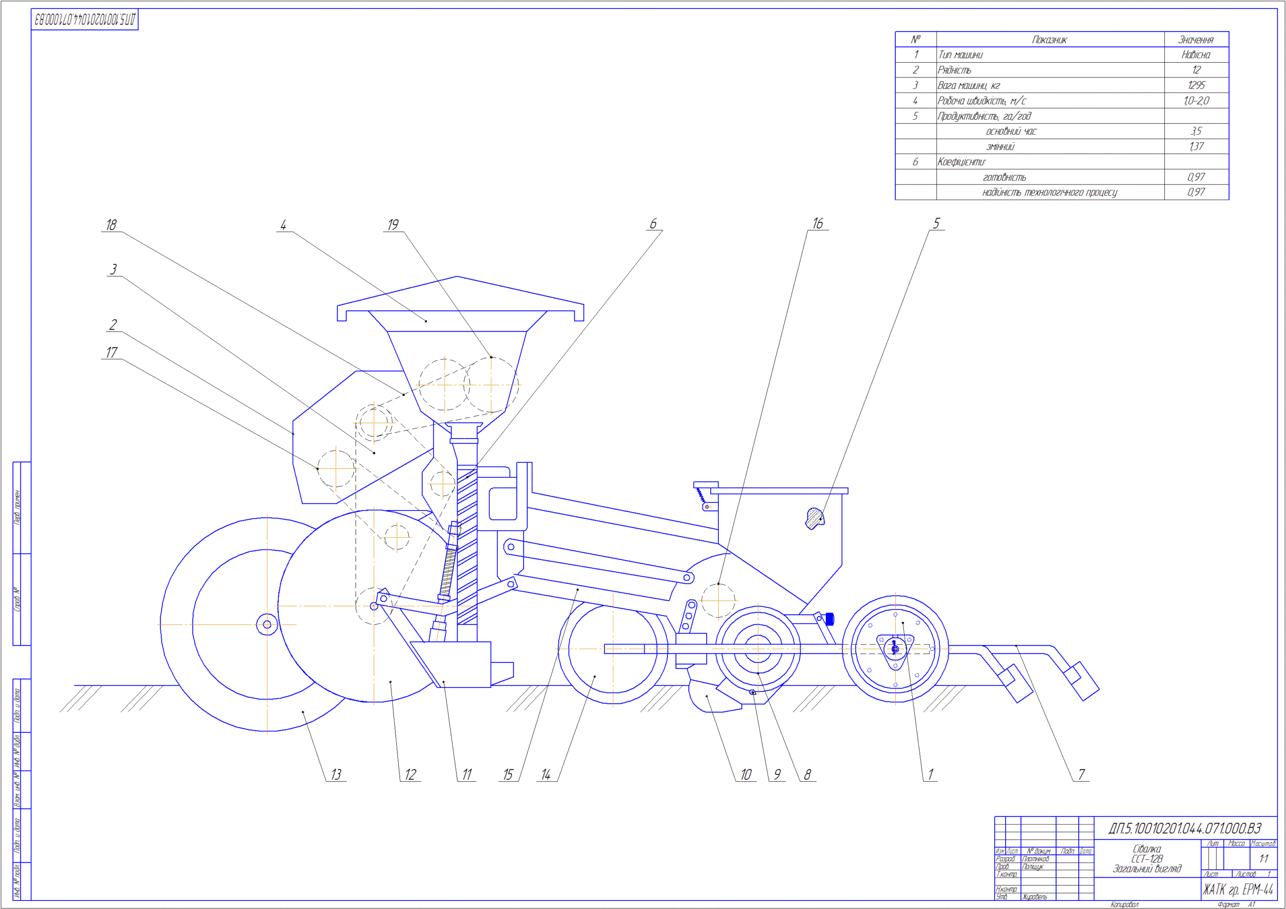
Task: Click 0,97 value in 'готовність' row
Action: pyautogui.click(x=1196, y=177)
